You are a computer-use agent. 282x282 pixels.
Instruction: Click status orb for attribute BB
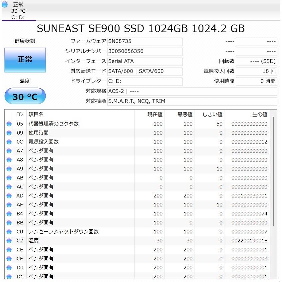pyautogui.click(x=9, y=223)
